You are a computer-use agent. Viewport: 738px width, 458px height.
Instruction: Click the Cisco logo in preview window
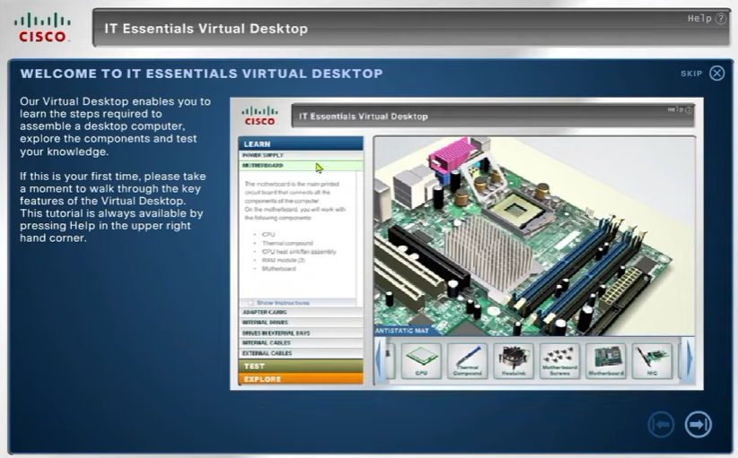tap(259, 116)
